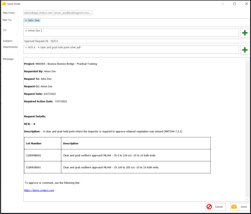Remove the NCR 6 PDF attachment
This screenshot has height=214, width=251.
(x=26, y=47)
